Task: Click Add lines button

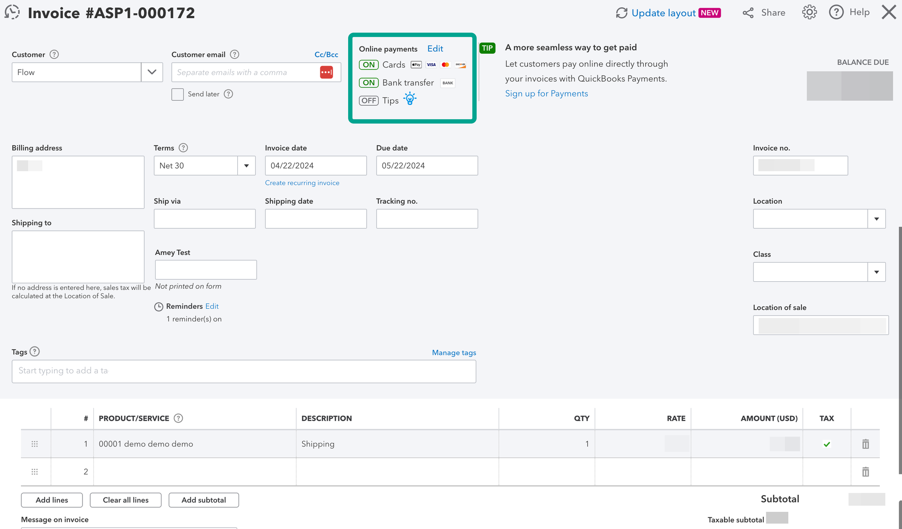Action: point(51,498)
